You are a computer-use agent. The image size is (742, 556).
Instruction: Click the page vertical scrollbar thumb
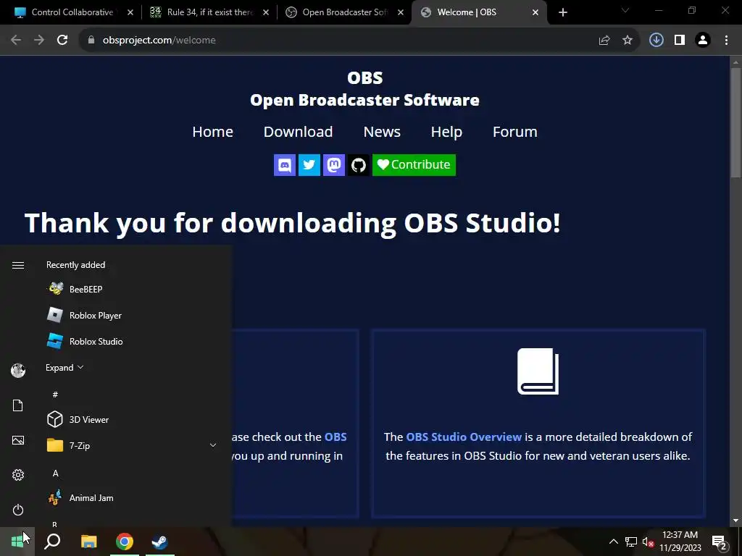point(735,123)
